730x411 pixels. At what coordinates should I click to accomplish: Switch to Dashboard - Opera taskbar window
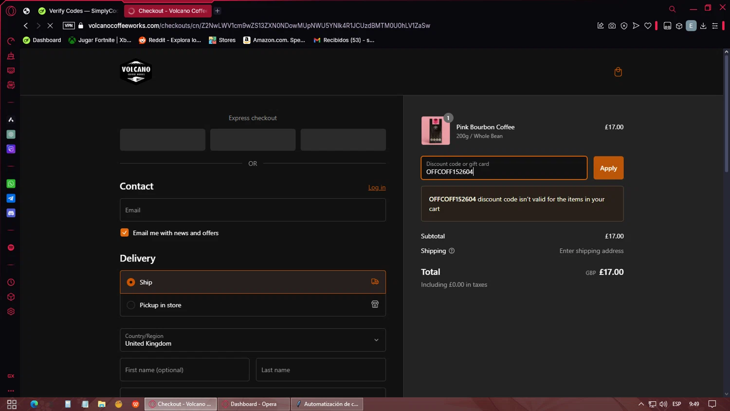(x=254, y=404)
